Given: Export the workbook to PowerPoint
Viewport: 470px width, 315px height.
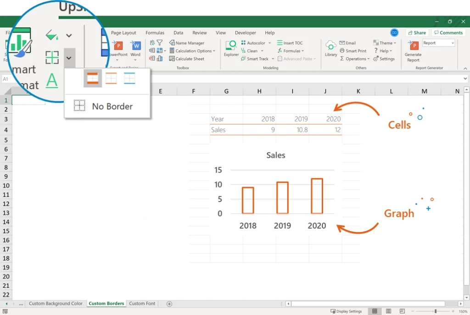Looking at the screenshot, I should click(118, 47).
